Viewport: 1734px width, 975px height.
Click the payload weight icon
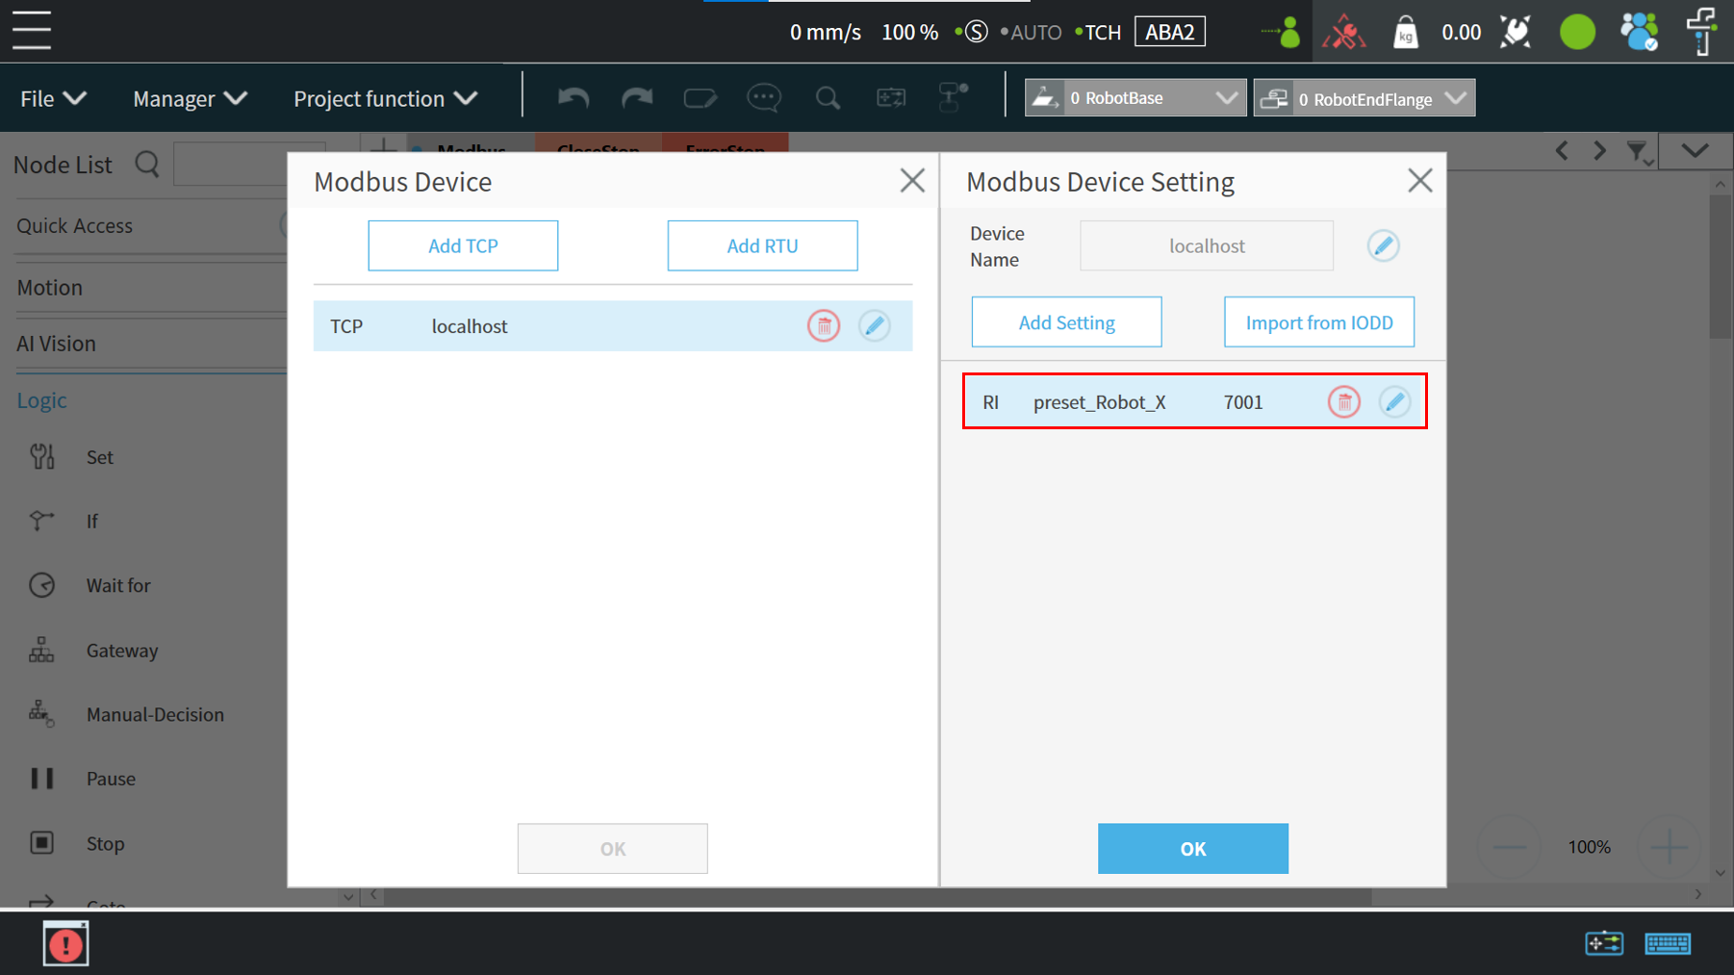1406,33
